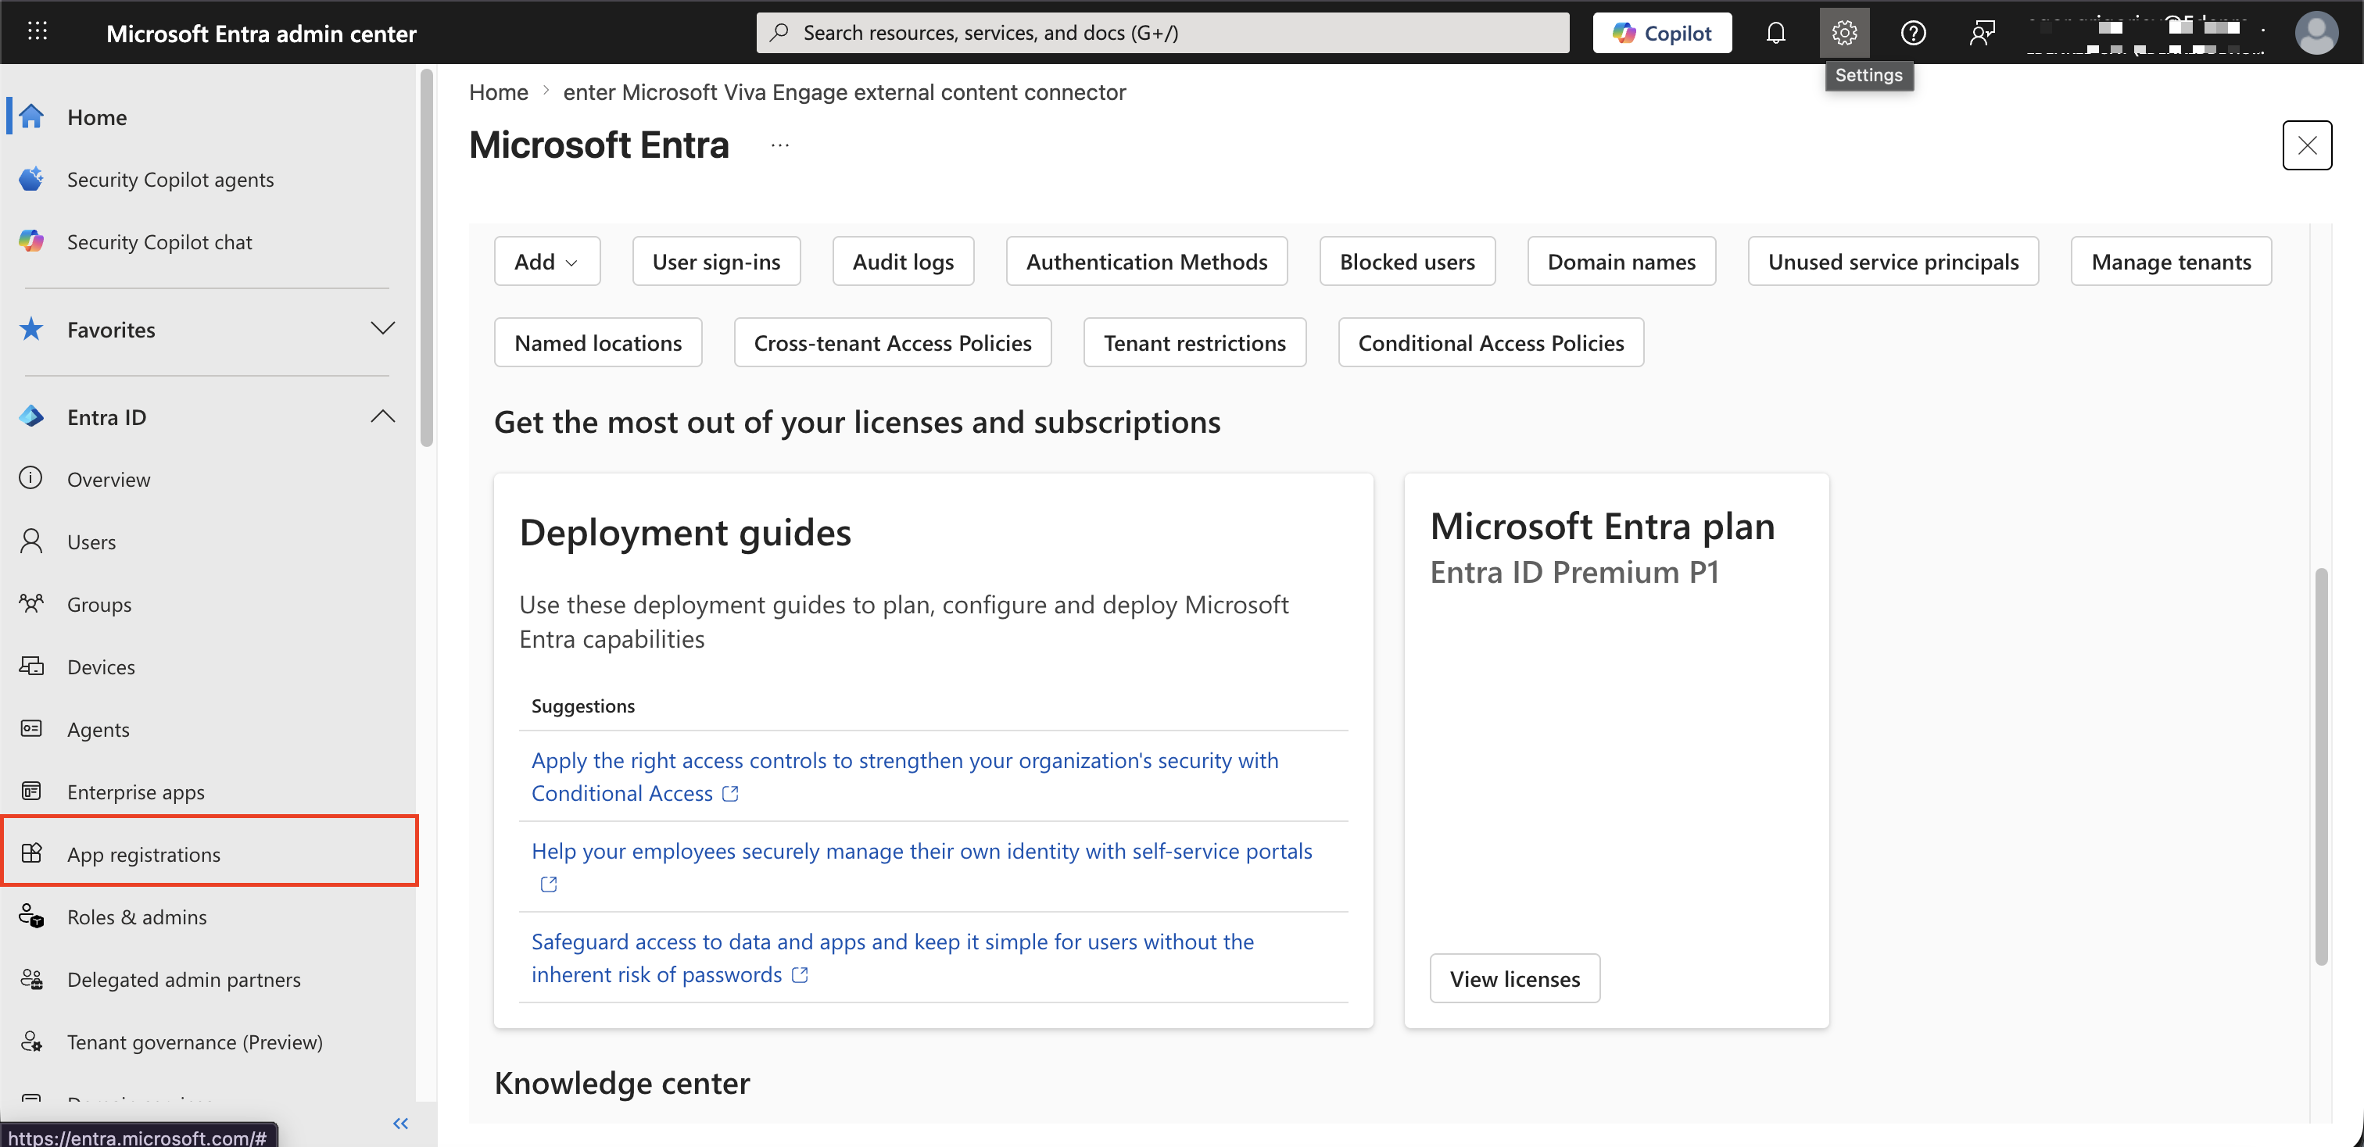Open the Overview menu item
Screen dimensions: 2364x1147
coord(210,479)
